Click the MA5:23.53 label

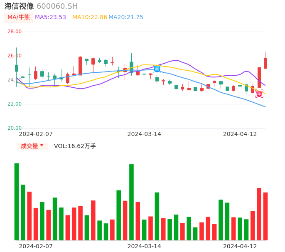[50, 17]
